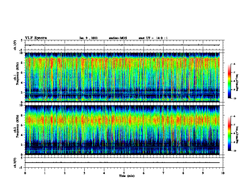This screenshot has height=194, width=251.
Task: Click the "2" kHz tick on ch.1 frequency axis
Action: [22, 93]
